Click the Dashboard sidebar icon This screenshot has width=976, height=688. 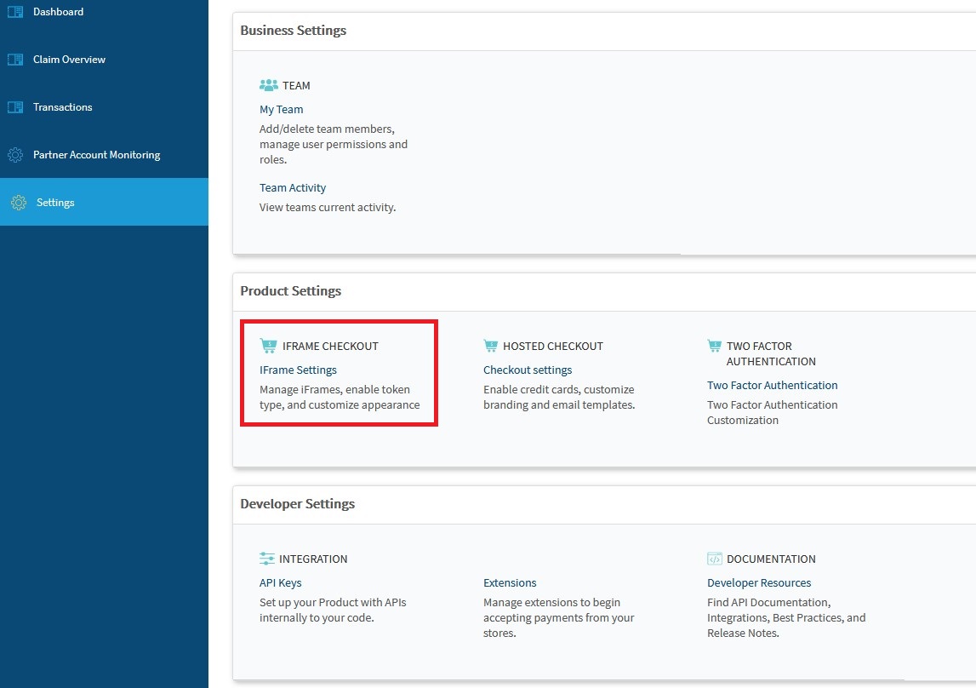tap(15, 12)
